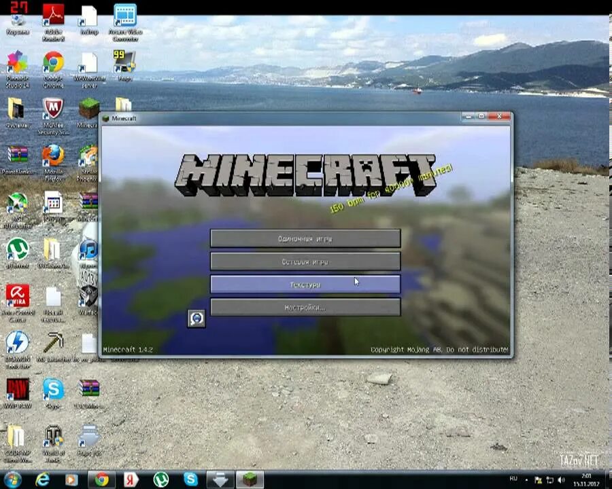The image size is (612, 489).
Task: Launch World of Tanks shortcut
Action: click(54, 443)
